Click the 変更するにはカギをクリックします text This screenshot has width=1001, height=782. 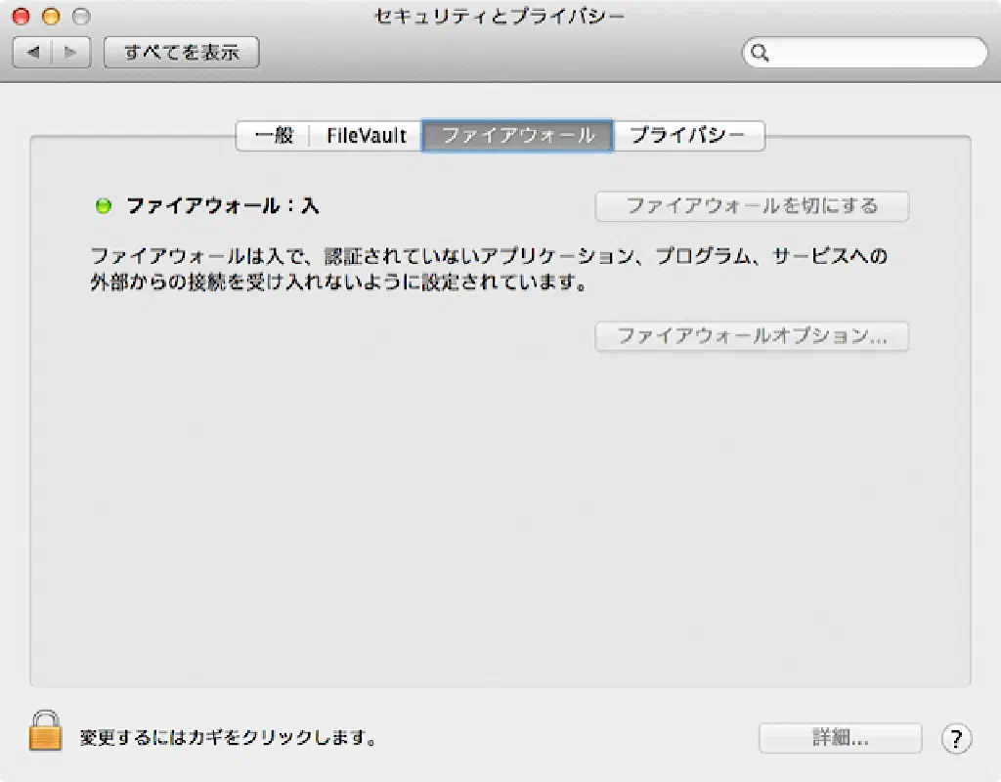coord(228,738)
